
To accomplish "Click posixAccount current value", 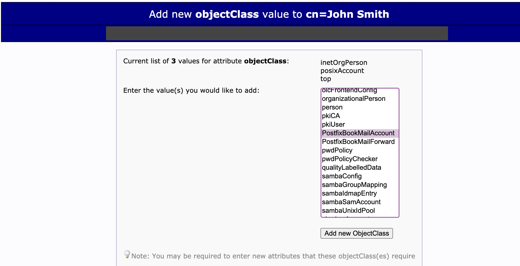I will [x=342, y=71].
